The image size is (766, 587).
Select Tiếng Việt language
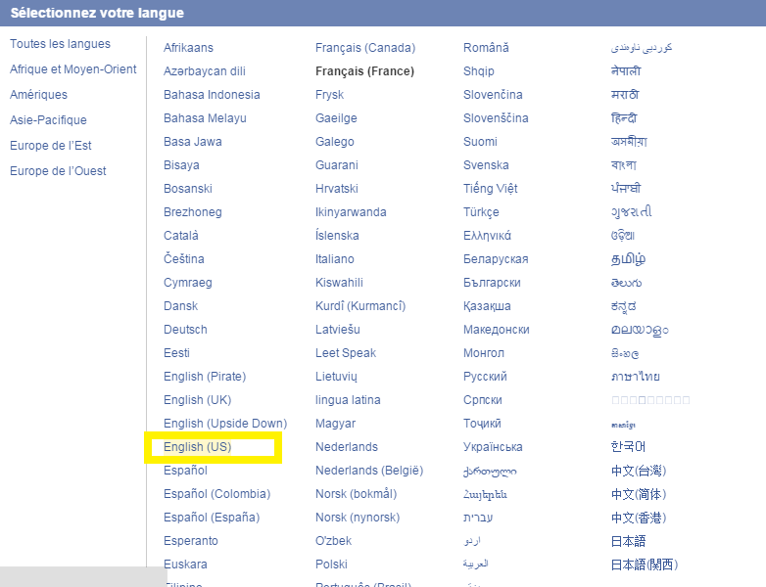tap(491, 189)
